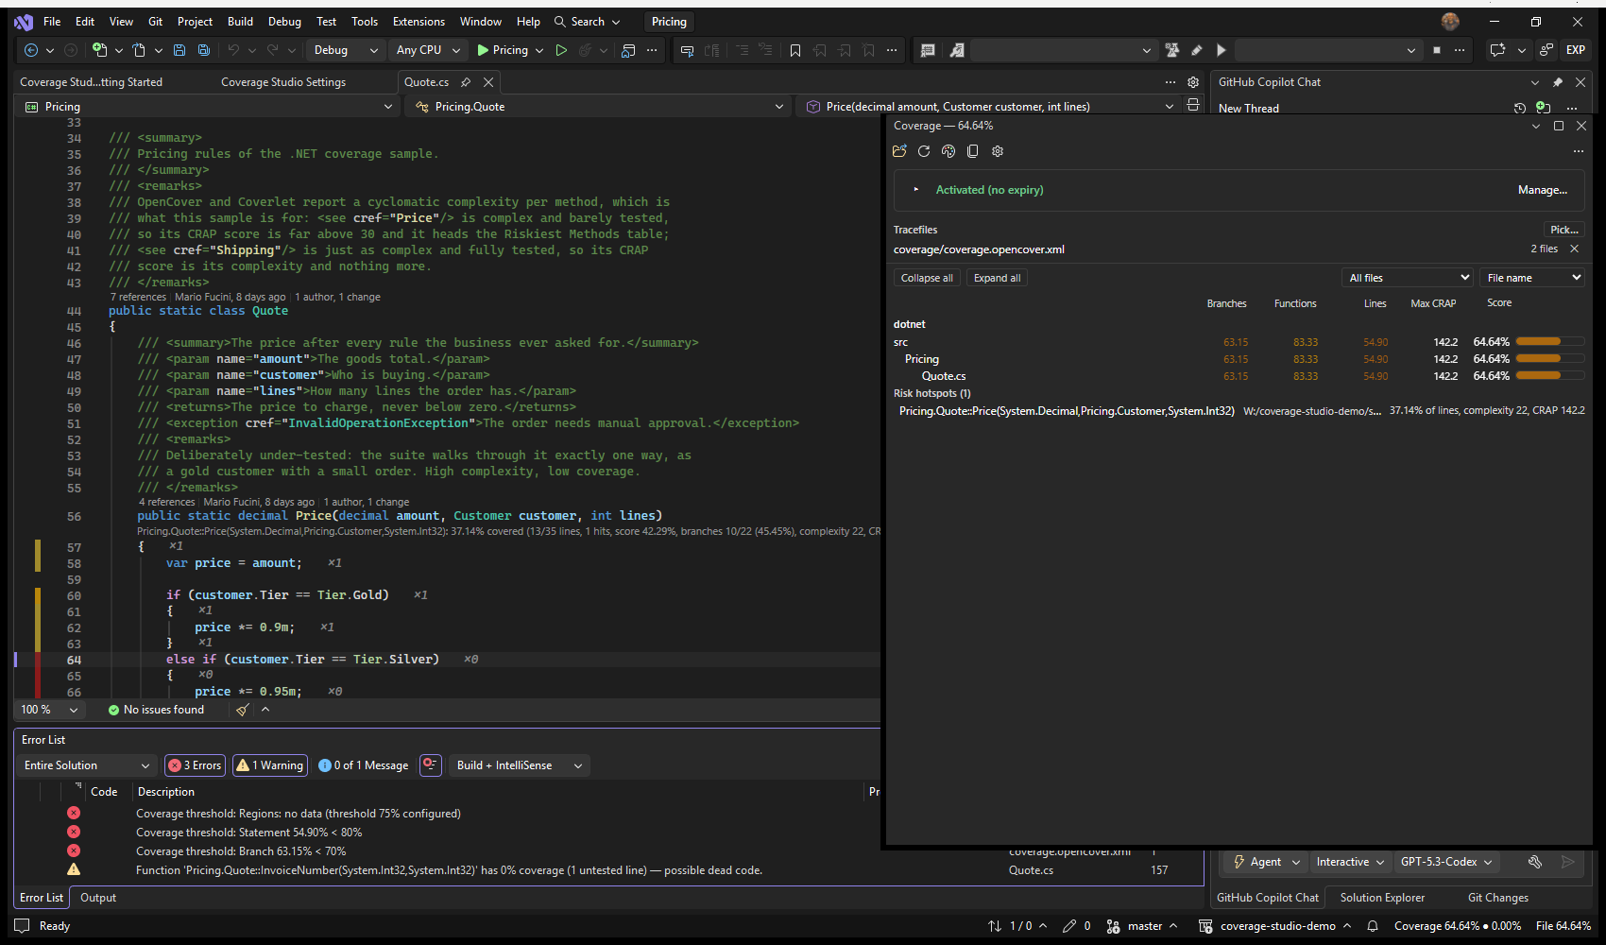Open the All files filter dropdown

click(1408, 278)
